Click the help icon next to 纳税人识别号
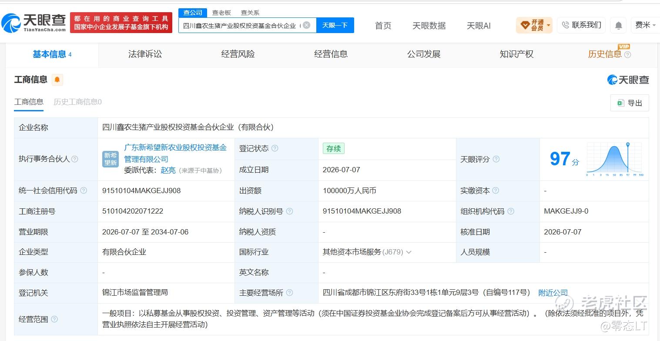Viewport: 660px width, 341px height. pyautogui.click(x=289, y=211)
